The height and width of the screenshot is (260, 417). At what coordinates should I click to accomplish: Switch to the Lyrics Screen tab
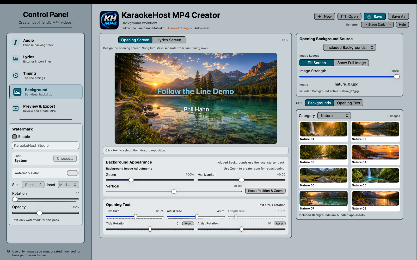[169, 40]
